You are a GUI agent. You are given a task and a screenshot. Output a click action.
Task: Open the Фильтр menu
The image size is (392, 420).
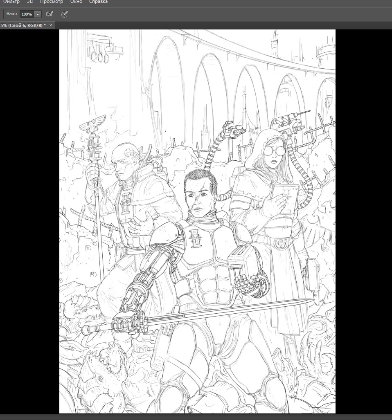point(11,2)
